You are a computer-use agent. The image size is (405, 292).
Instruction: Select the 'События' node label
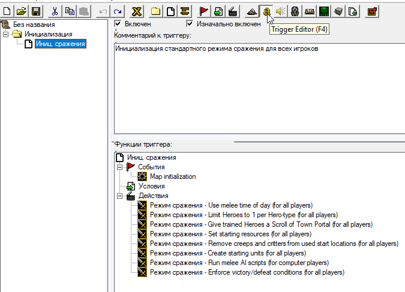click(151, 167)
